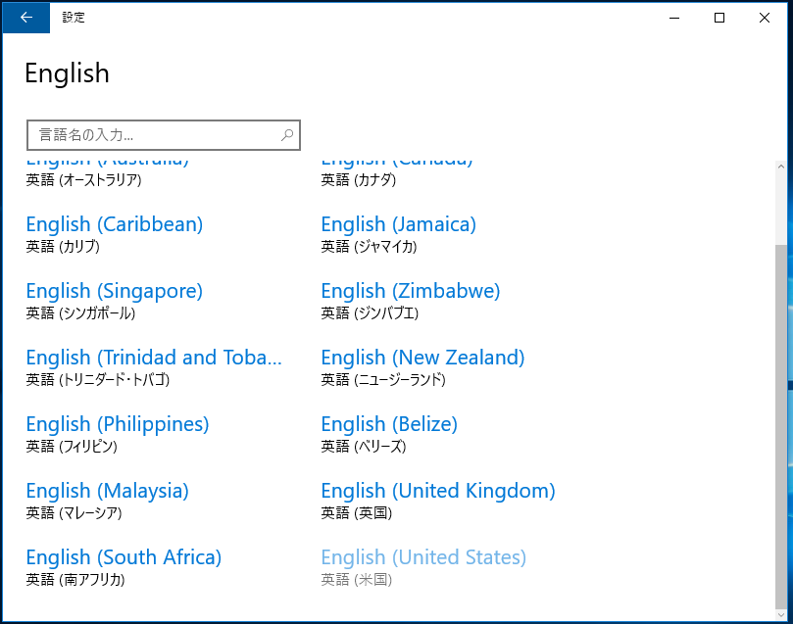
Task: Click the search magnifier icon
Action: coord(287,135)
